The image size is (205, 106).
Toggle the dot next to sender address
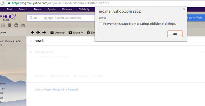point(31,52)
